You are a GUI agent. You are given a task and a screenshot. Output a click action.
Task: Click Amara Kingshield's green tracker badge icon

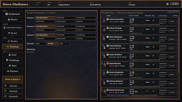click(x=107, y=72)
